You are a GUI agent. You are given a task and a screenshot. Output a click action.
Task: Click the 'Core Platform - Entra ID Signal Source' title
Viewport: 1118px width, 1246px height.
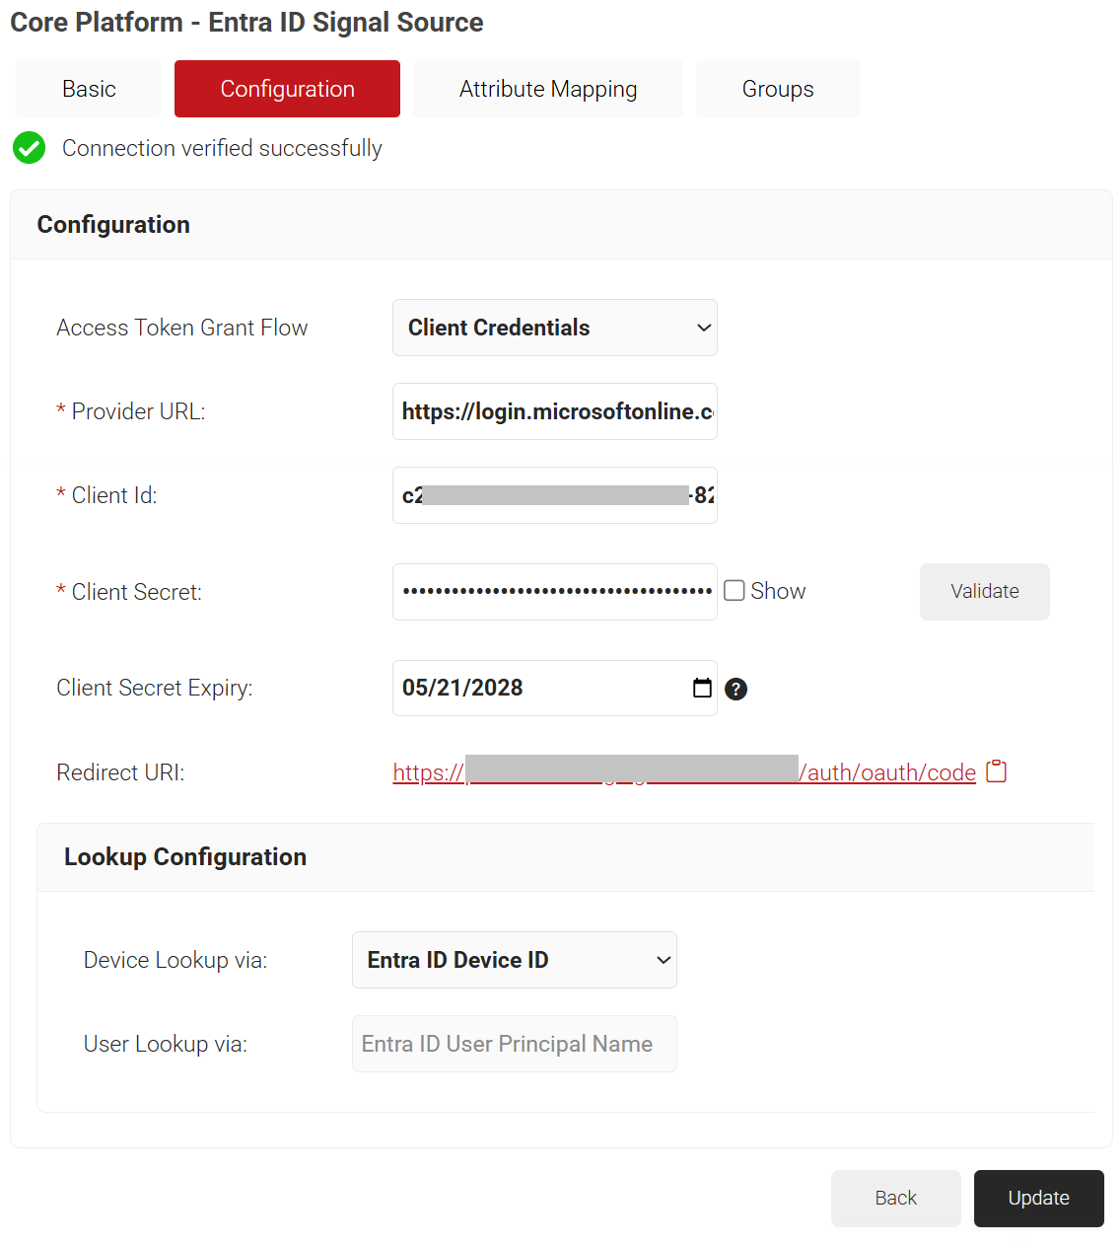click(246, 22)
